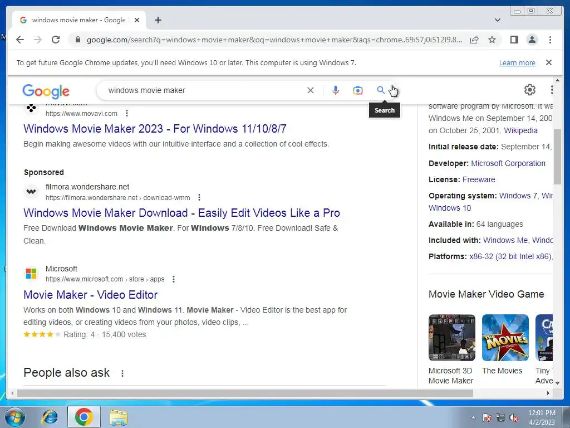Open Windows Explorer folder in taskbar

coord(119,417)
